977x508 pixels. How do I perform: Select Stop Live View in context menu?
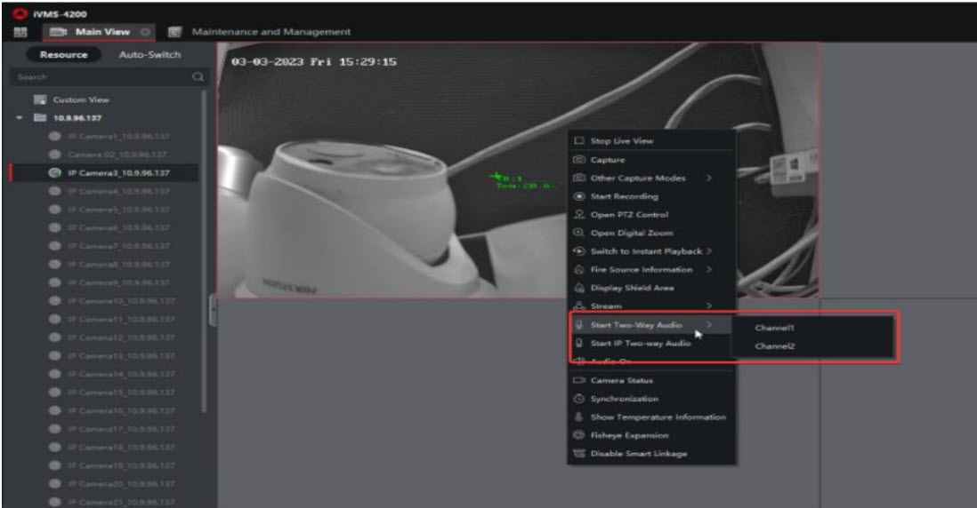tap(621, 141)
